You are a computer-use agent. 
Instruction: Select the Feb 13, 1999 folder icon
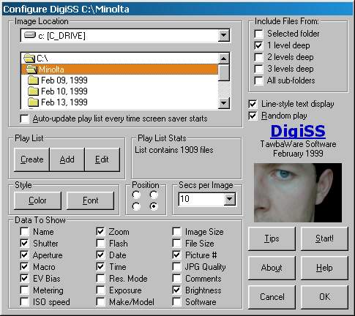tap(33, 102)
